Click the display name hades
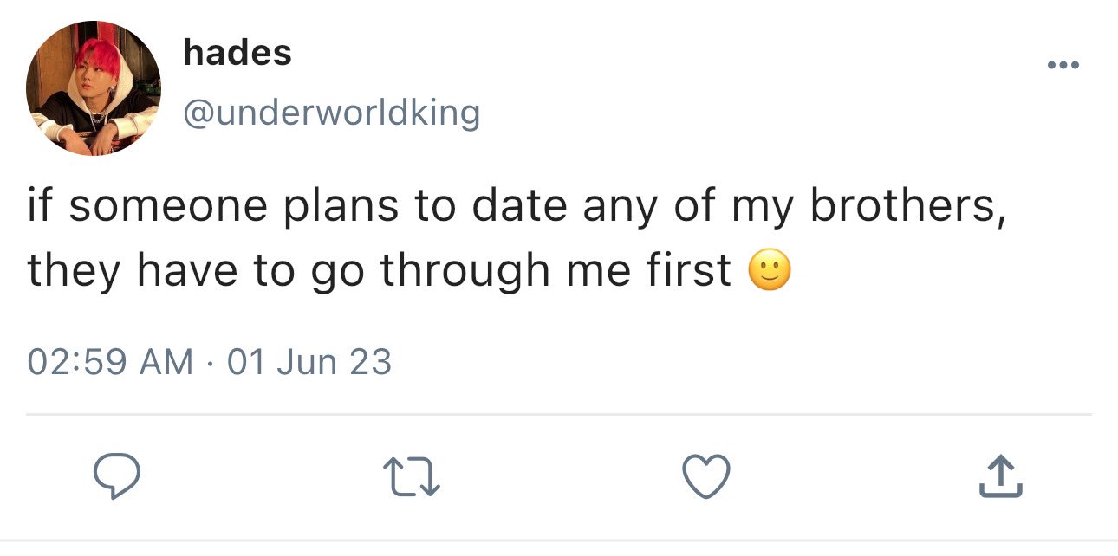This screenshot has height=556, width=1118. click(x=237, y=54)
